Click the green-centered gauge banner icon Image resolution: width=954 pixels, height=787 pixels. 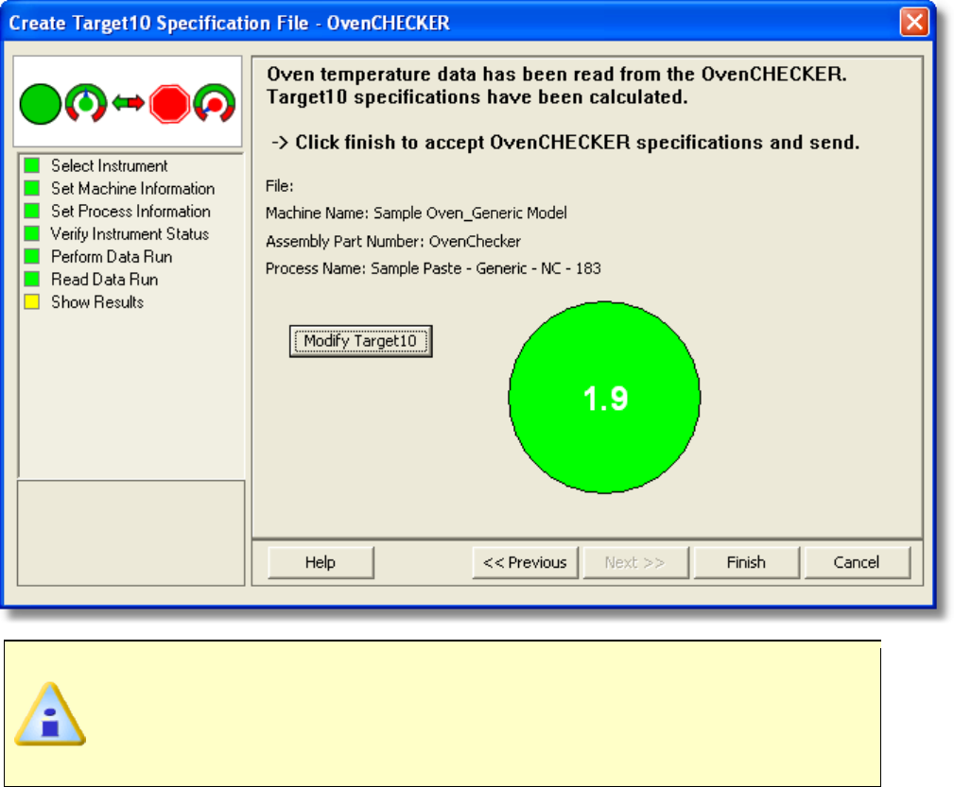point(86,103)
